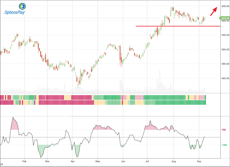Click the May date axis label
The image size is (230, 167).
(98, 161)
